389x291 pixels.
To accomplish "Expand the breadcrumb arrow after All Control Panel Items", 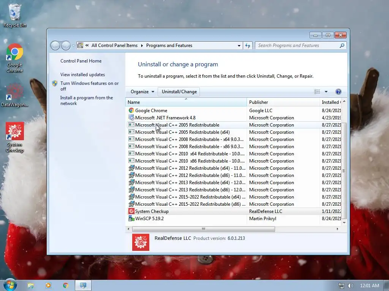I will pyautogui.click(x=142, y=45).
